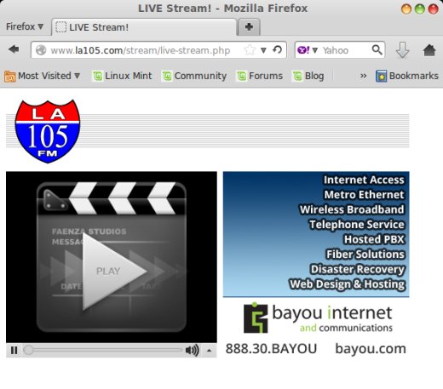
Task: Click the Disaster Recovery ad text
Action: click(358, 269)
